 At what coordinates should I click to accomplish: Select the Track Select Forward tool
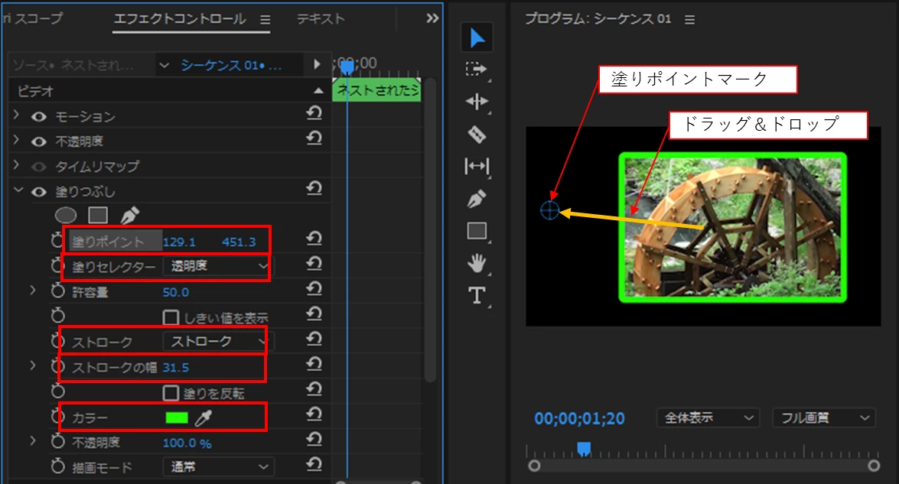pos(477,70)
